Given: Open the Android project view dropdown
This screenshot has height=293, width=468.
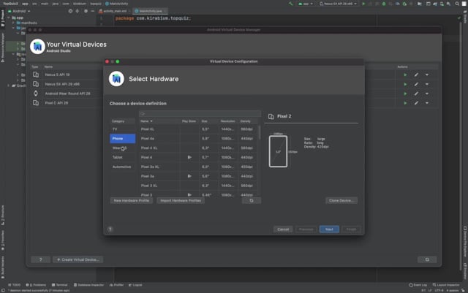Looking at the screenshot, I should coord(19,11).
